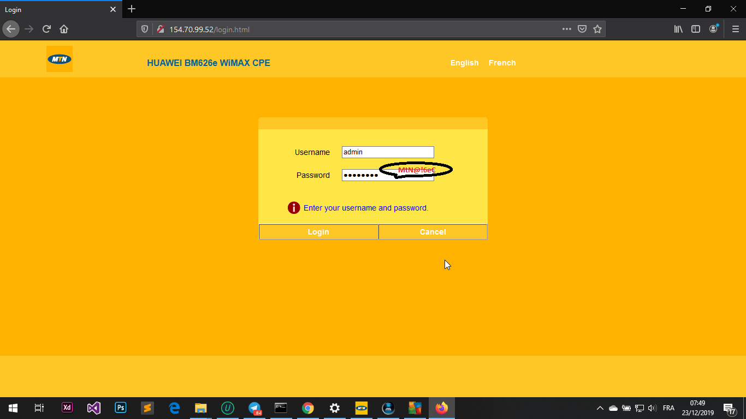Open Windows Start menu
Image resolution: width=746 pixels, height=419 pixels.
(x=13, y=408)
